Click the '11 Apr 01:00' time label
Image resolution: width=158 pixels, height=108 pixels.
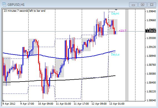click(x=63, y=104)
